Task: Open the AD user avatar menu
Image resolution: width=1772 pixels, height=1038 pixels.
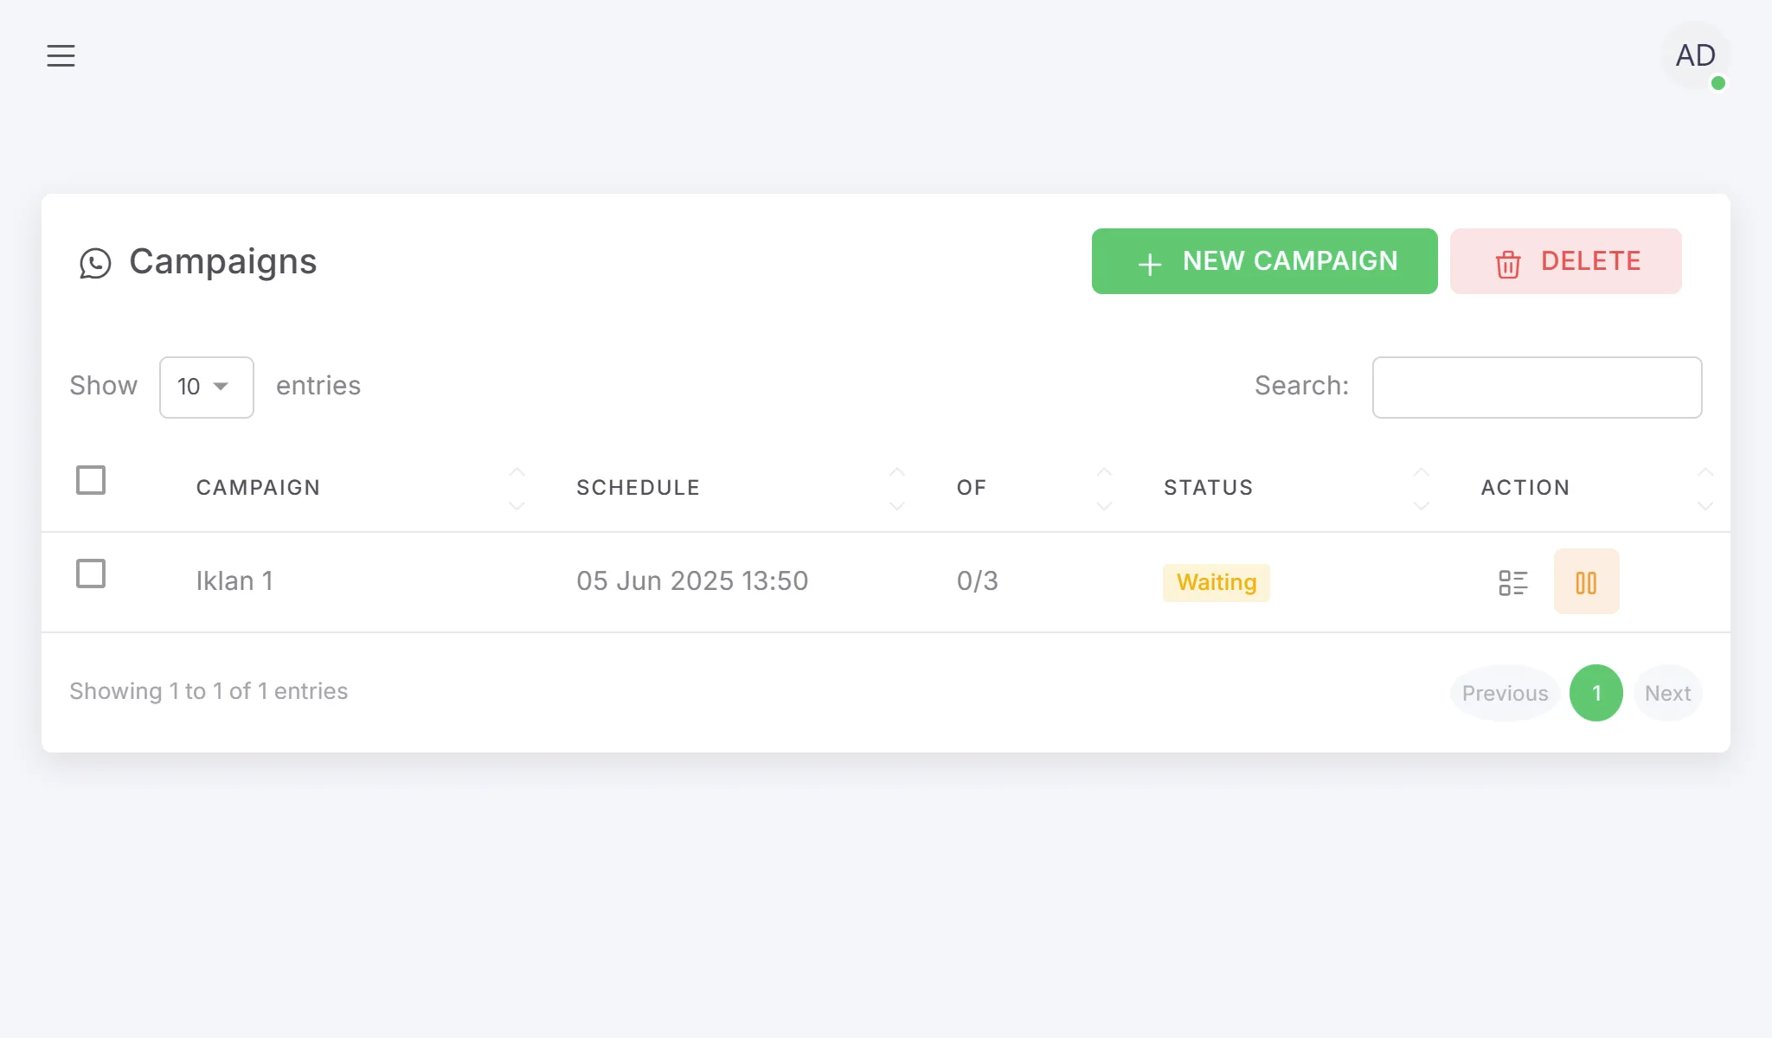Action: pos(1695,55)
